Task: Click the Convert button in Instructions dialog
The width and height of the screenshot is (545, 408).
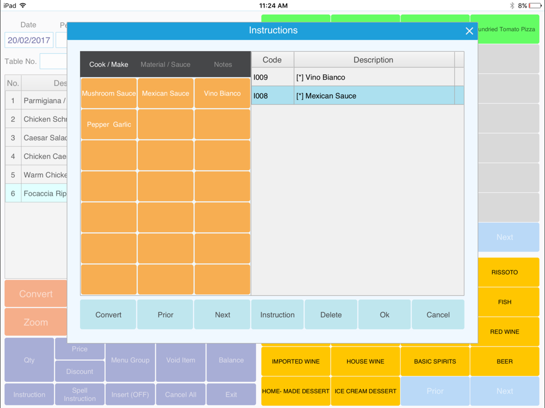Action: [108, 314]
